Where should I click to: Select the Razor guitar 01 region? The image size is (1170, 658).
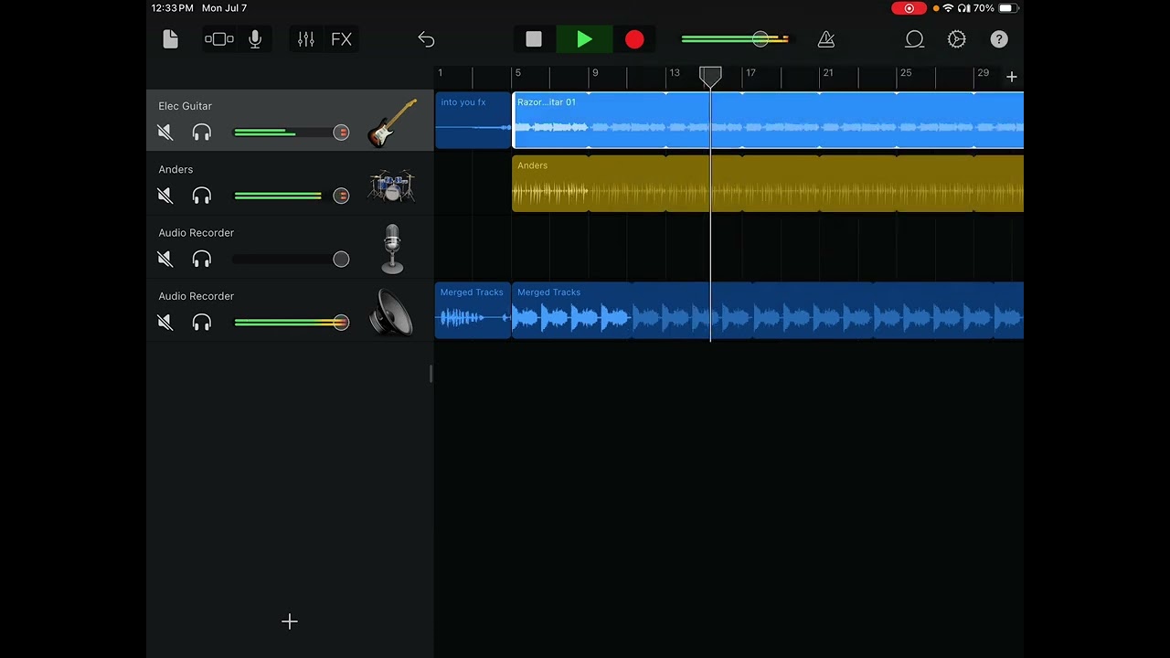(x=768, y=120)
